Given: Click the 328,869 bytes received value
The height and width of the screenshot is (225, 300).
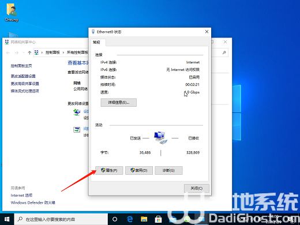Looking at the screenshot, I should point(193,153).
